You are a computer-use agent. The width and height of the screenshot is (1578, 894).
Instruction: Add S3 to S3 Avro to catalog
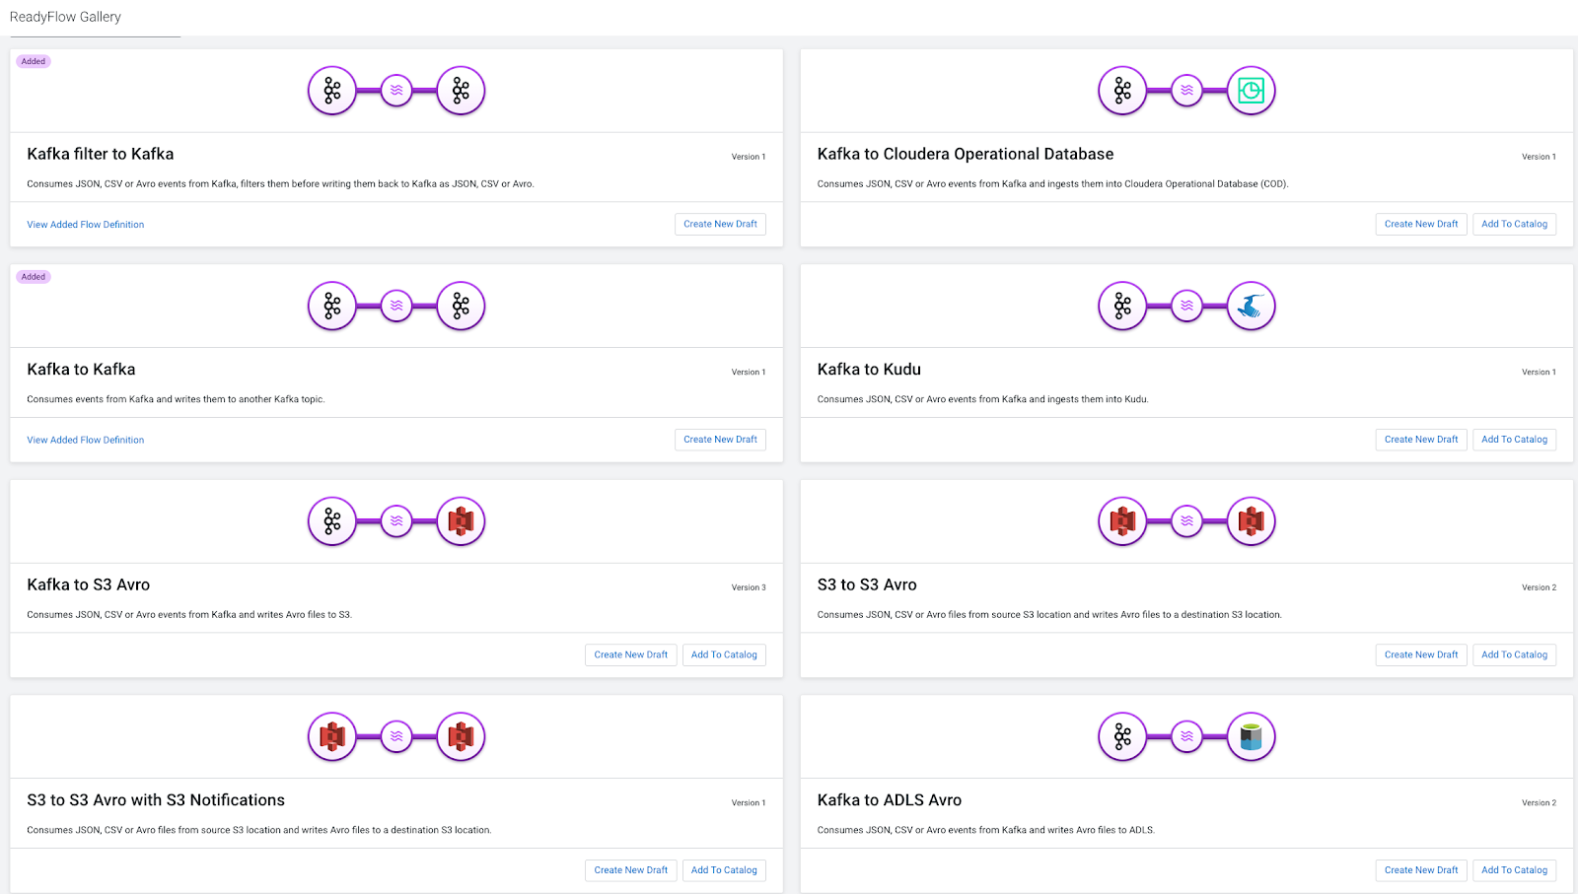pos(1514,654)
